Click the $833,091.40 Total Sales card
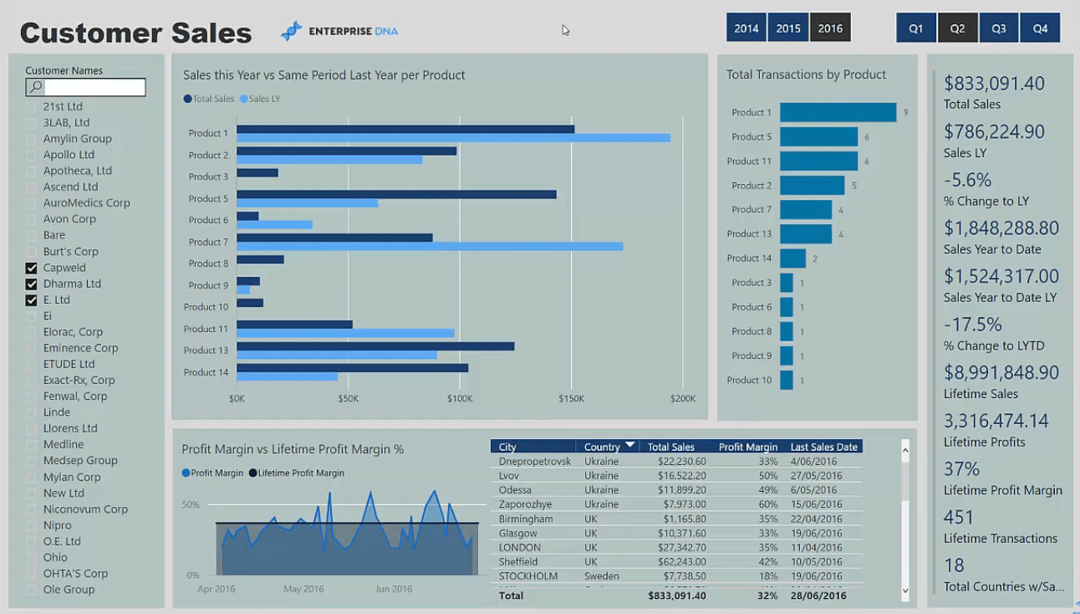 coord(994,92)
